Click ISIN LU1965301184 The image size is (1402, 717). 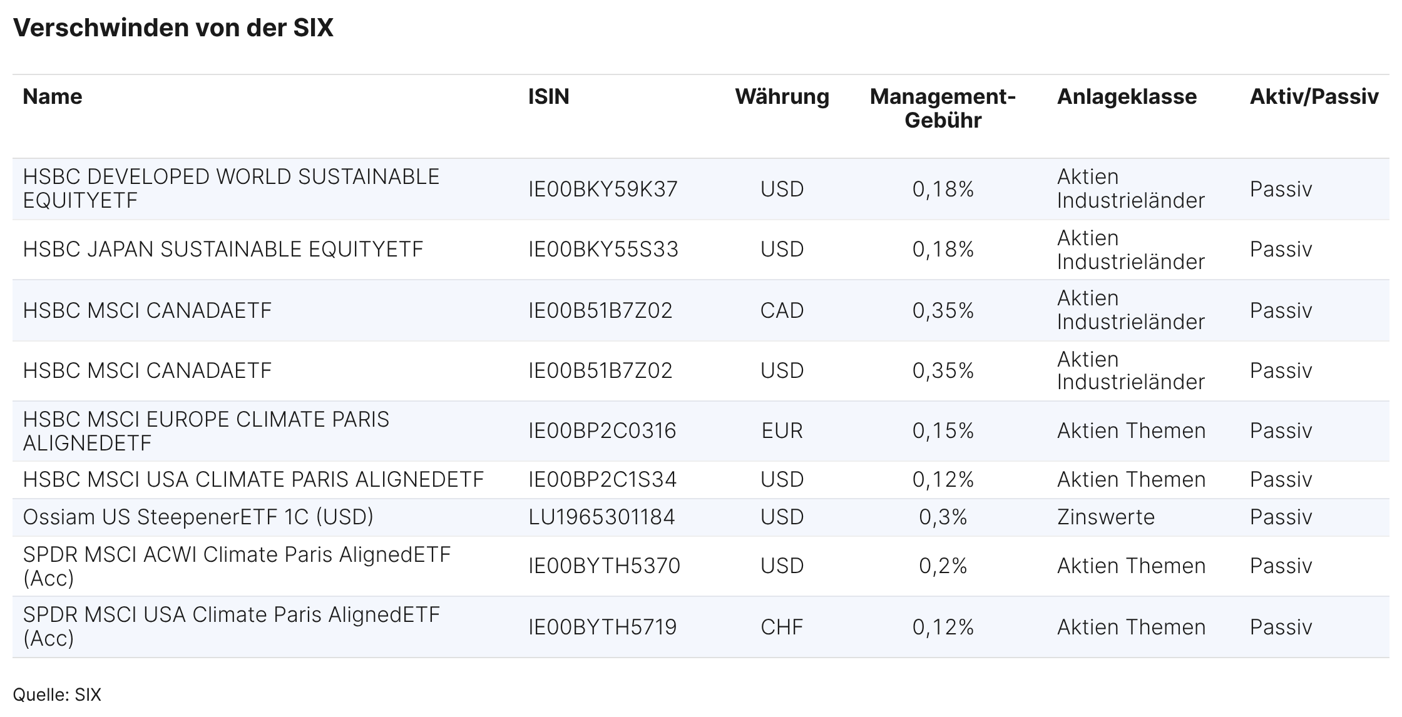click(601, 517)
